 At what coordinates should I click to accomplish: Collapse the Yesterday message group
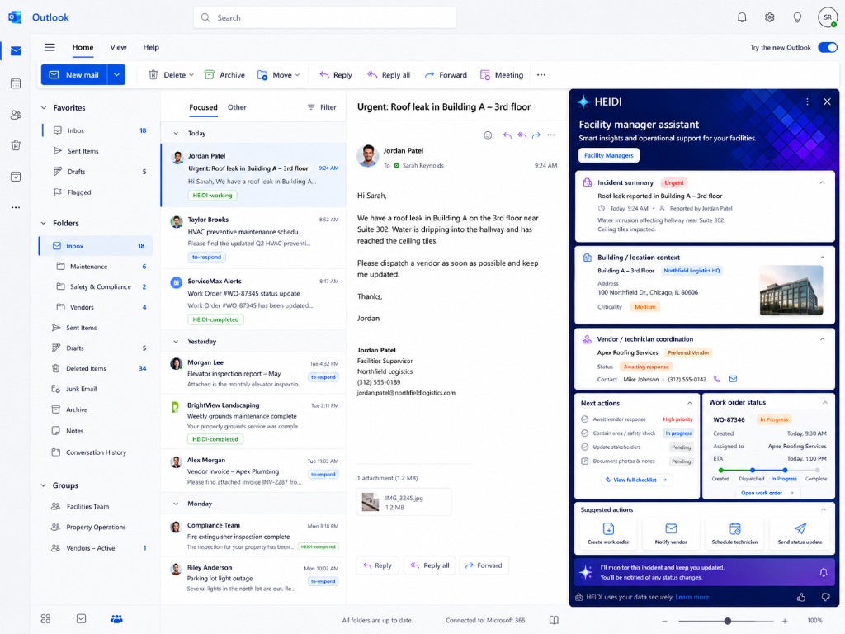pos(176,342)
